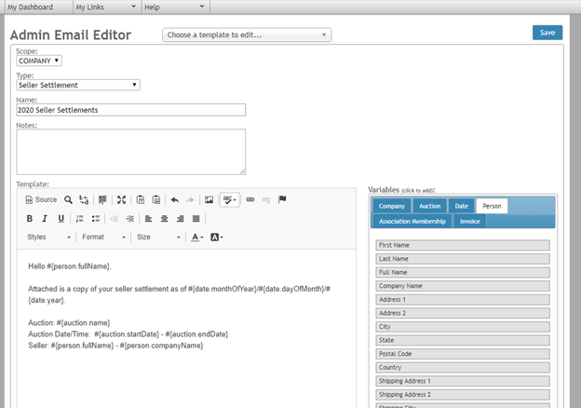The image size is (581, 408).
Task: Click the line "Auction: #{auction.name}" in template
Action: pyautogui.click(x=69, y=323)
